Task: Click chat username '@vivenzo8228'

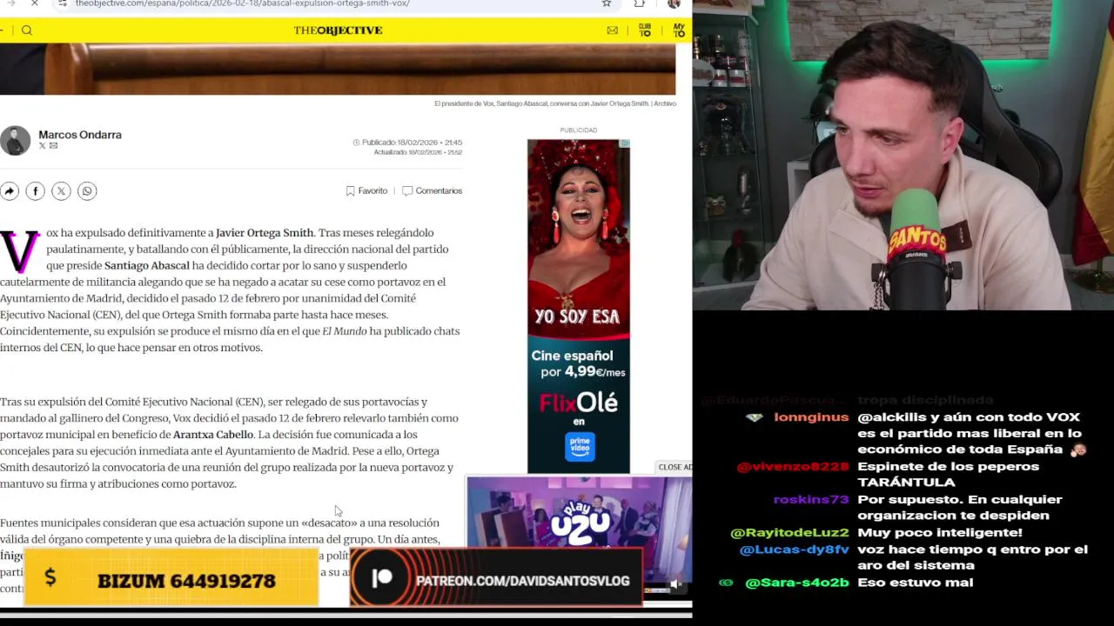Action: [x=792, y=467]
